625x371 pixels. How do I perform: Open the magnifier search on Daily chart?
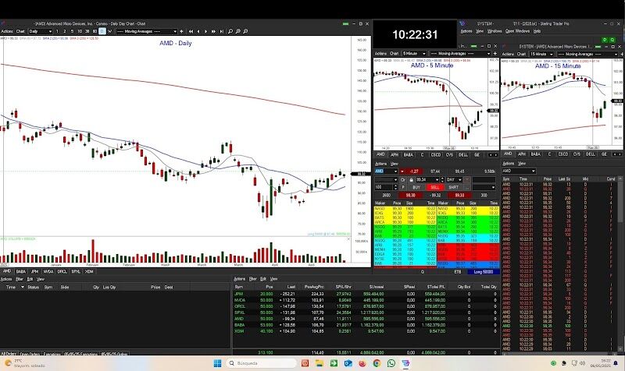click(230, 31)
